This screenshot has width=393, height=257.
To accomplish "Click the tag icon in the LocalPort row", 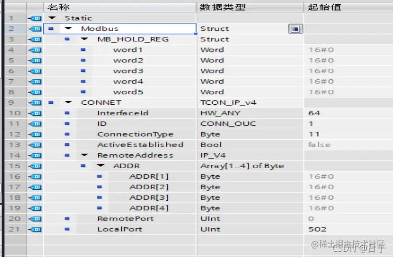I will [x=35, y=229].
